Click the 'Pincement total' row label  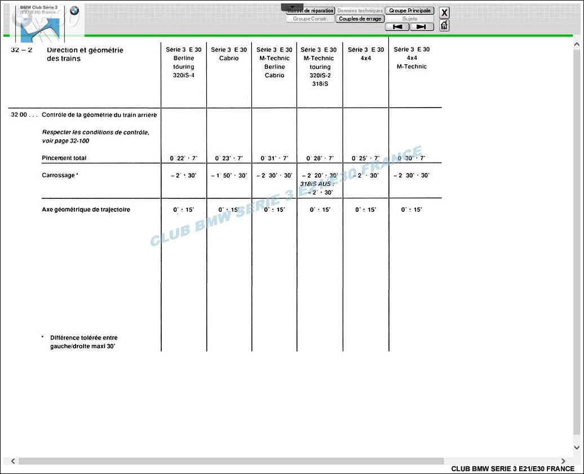click(64, 158)
